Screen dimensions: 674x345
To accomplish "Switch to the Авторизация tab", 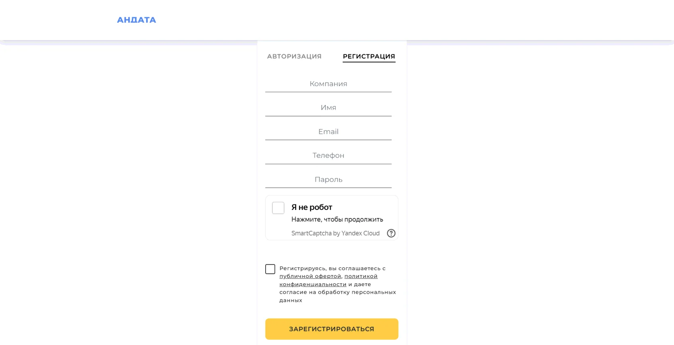I will (x=294, y=56).
